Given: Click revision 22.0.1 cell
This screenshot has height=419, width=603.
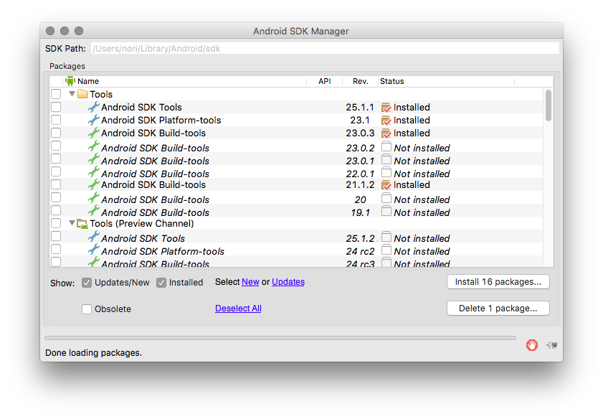Looking at the screenshot, I should [x=359, y=174].
